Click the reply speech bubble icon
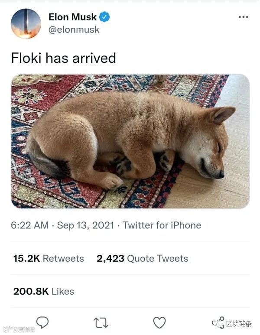The height and width of the screenshot is (335, 260). pyautogui.click(x=42, y=322)
